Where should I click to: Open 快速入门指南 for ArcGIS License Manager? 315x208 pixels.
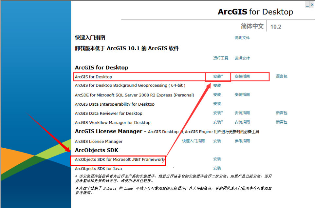193,141
